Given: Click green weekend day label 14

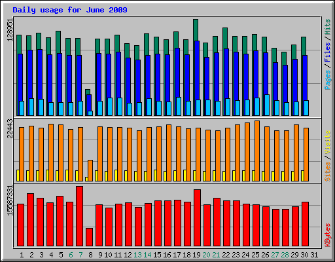Looking at the screenshot, I should (x=147, y=255).
